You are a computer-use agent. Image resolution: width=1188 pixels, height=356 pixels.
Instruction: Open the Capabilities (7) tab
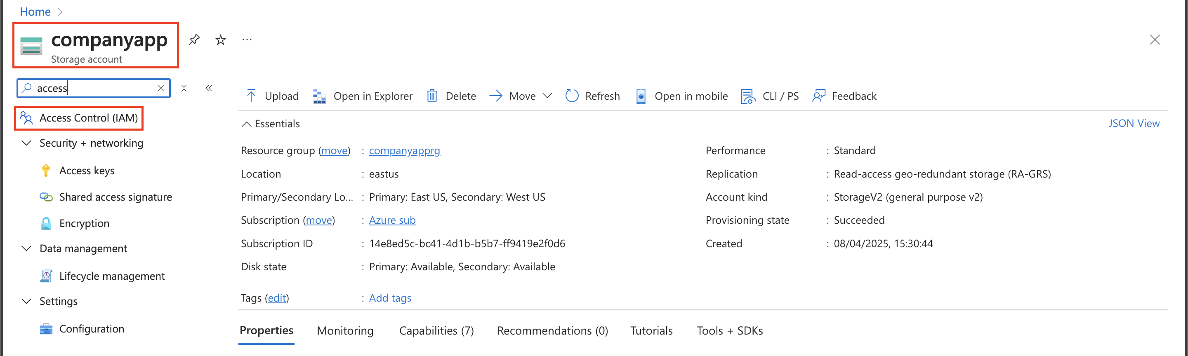[x=436, y=331]
